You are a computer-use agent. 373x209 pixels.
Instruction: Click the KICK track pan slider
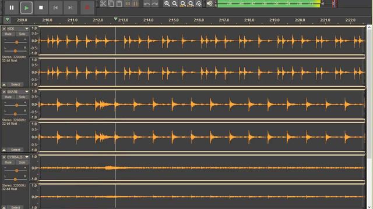pyautogui.click(x=15, y=51)
